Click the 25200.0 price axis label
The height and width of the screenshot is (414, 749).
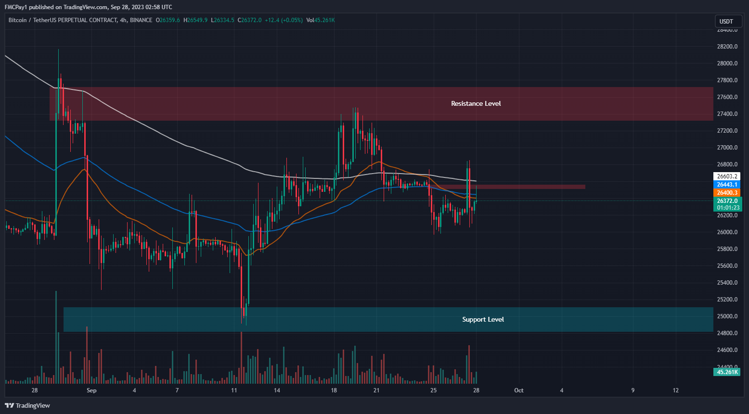tap(727, 300)
